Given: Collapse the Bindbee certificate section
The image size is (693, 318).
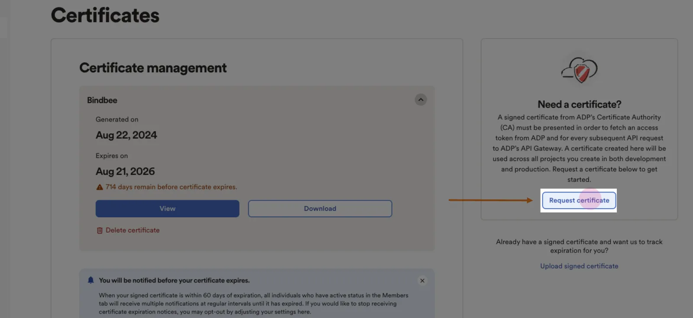Looking at the screenshot, I should (x=421, y=100).
